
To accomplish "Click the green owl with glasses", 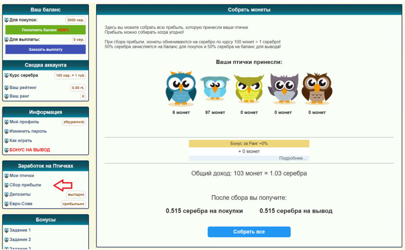I will 249,88.
